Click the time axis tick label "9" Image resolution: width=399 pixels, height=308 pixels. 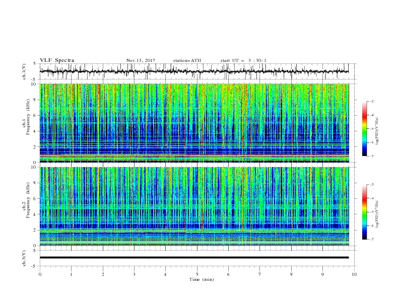coord(322,274)
